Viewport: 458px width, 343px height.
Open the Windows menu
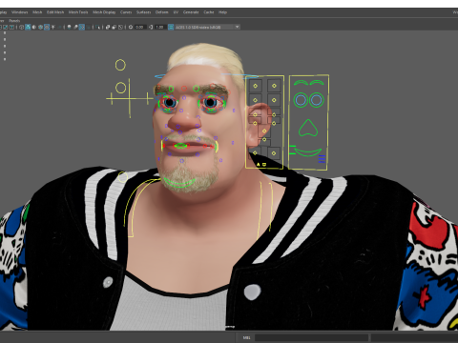pos(20,12)
